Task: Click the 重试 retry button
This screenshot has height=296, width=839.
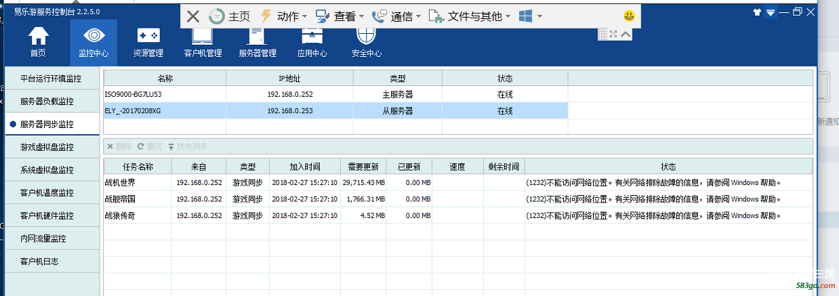Action: (x=150, y=146)
